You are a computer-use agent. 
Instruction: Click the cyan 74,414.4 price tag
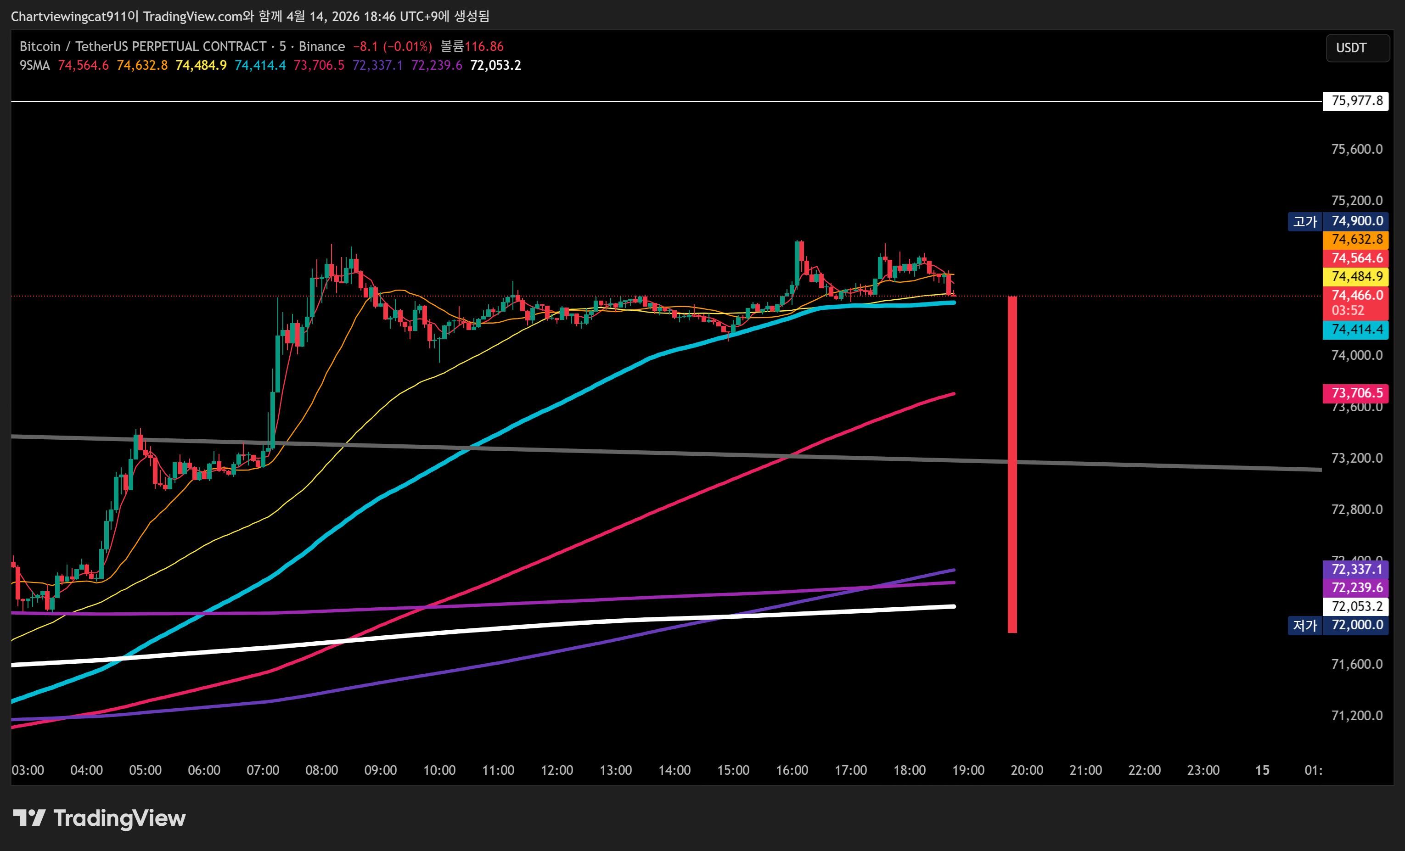coord(1355,330)
